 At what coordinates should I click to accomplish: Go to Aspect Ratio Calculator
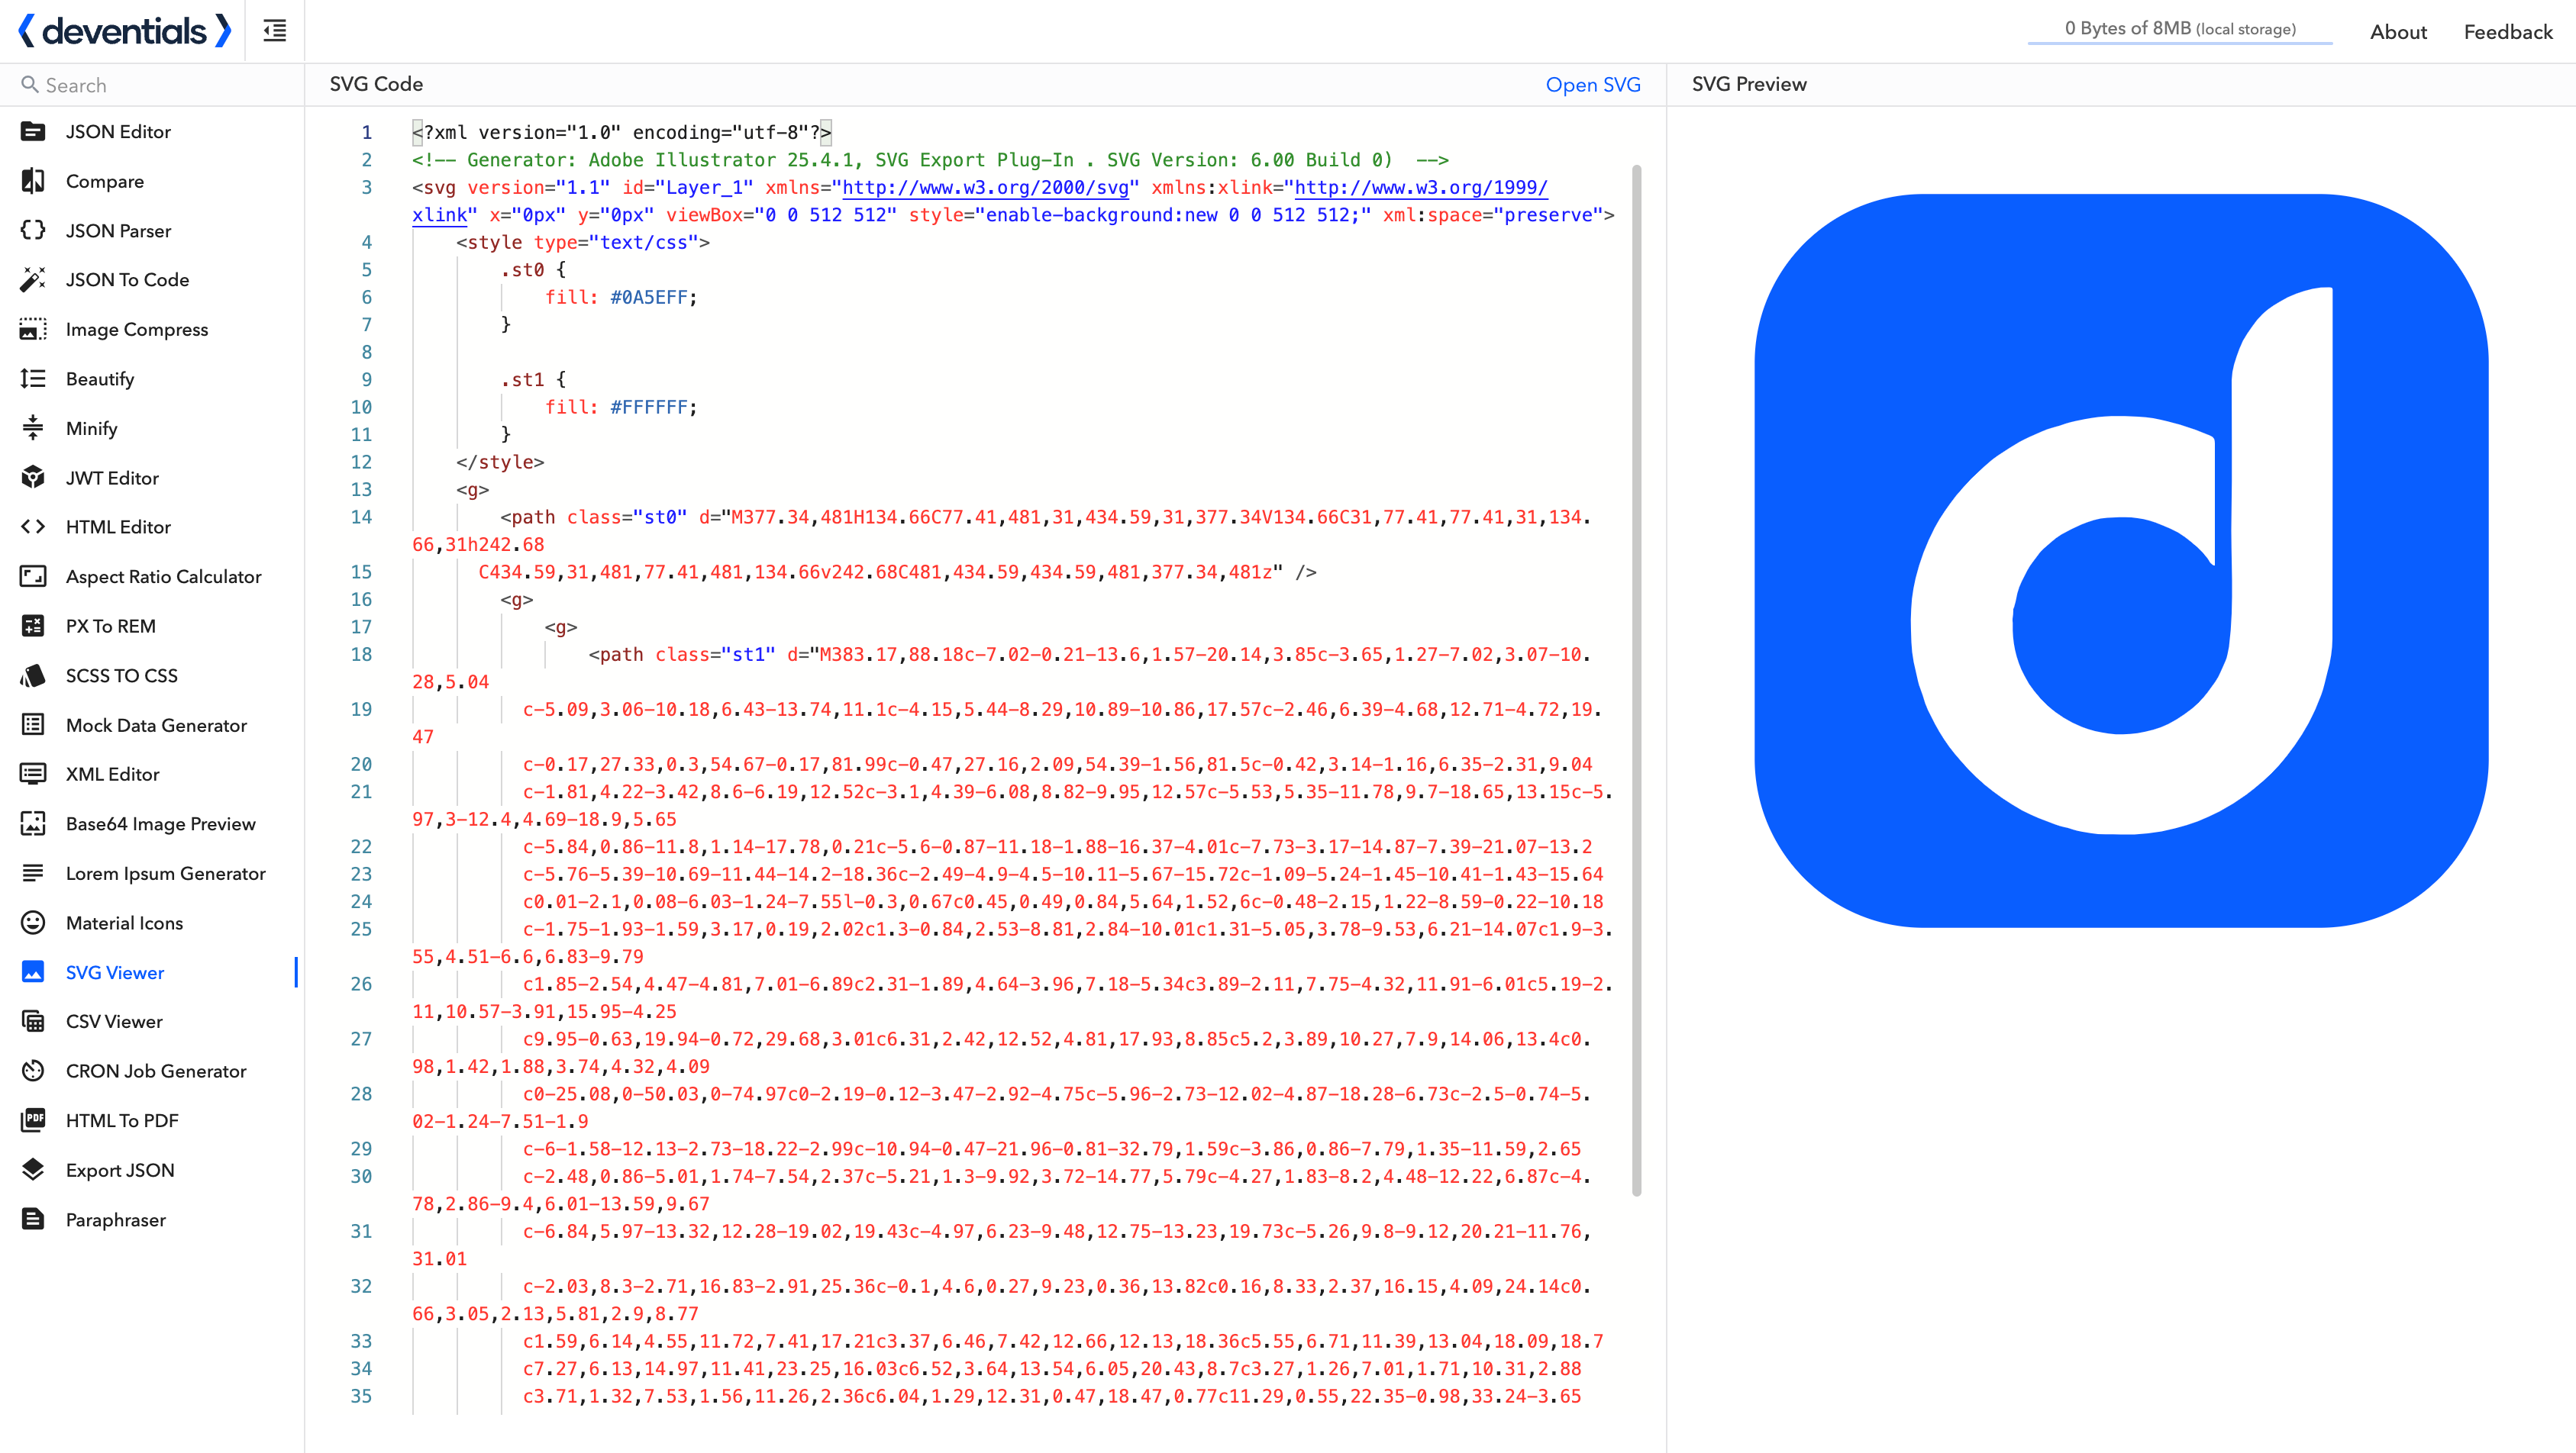pos(164,577)
